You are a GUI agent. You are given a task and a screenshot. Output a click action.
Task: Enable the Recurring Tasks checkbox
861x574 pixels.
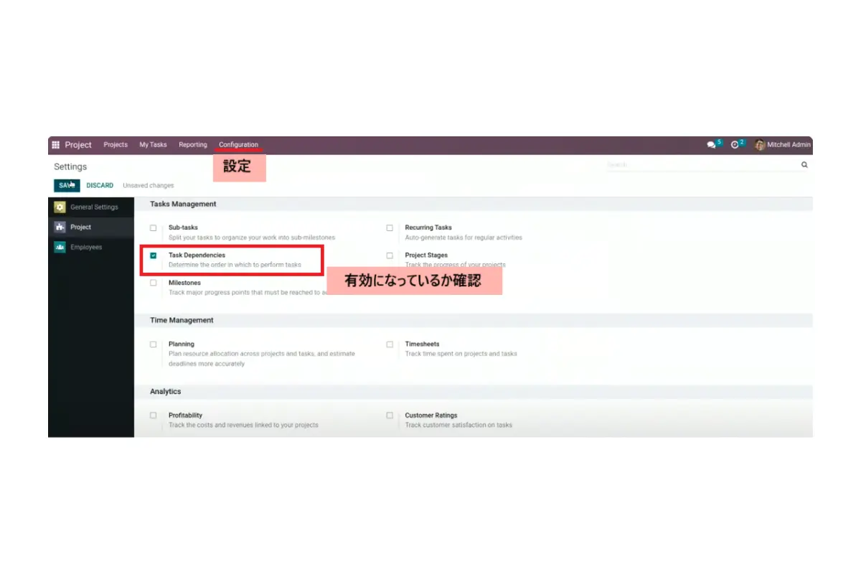tap(390, 228)
